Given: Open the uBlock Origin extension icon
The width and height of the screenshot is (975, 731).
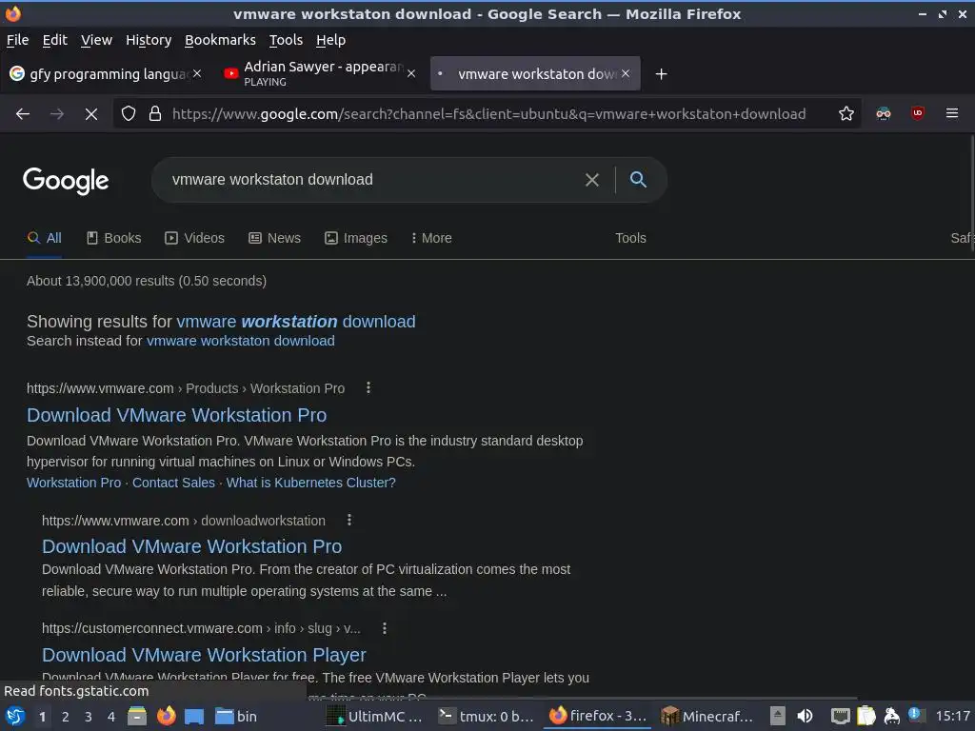Looking at the screenshot, I should pos(917,113).
